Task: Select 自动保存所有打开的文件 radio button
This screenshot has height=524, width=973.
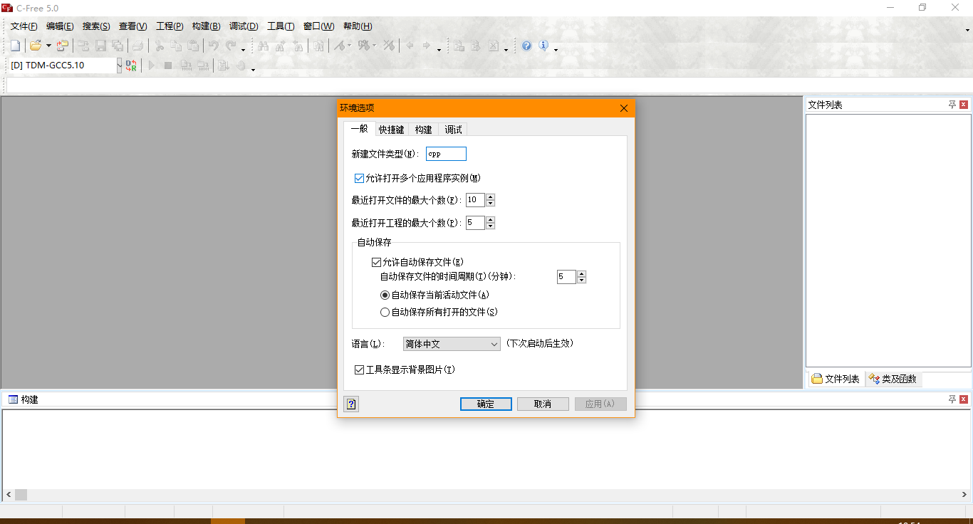Action: [x=385, y=312]
